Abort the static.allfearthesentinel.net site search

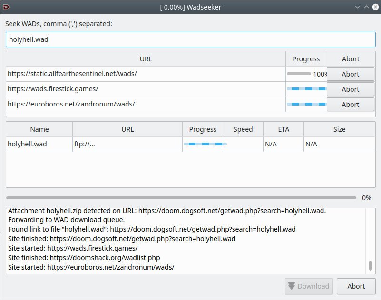[x=350, y=74]
